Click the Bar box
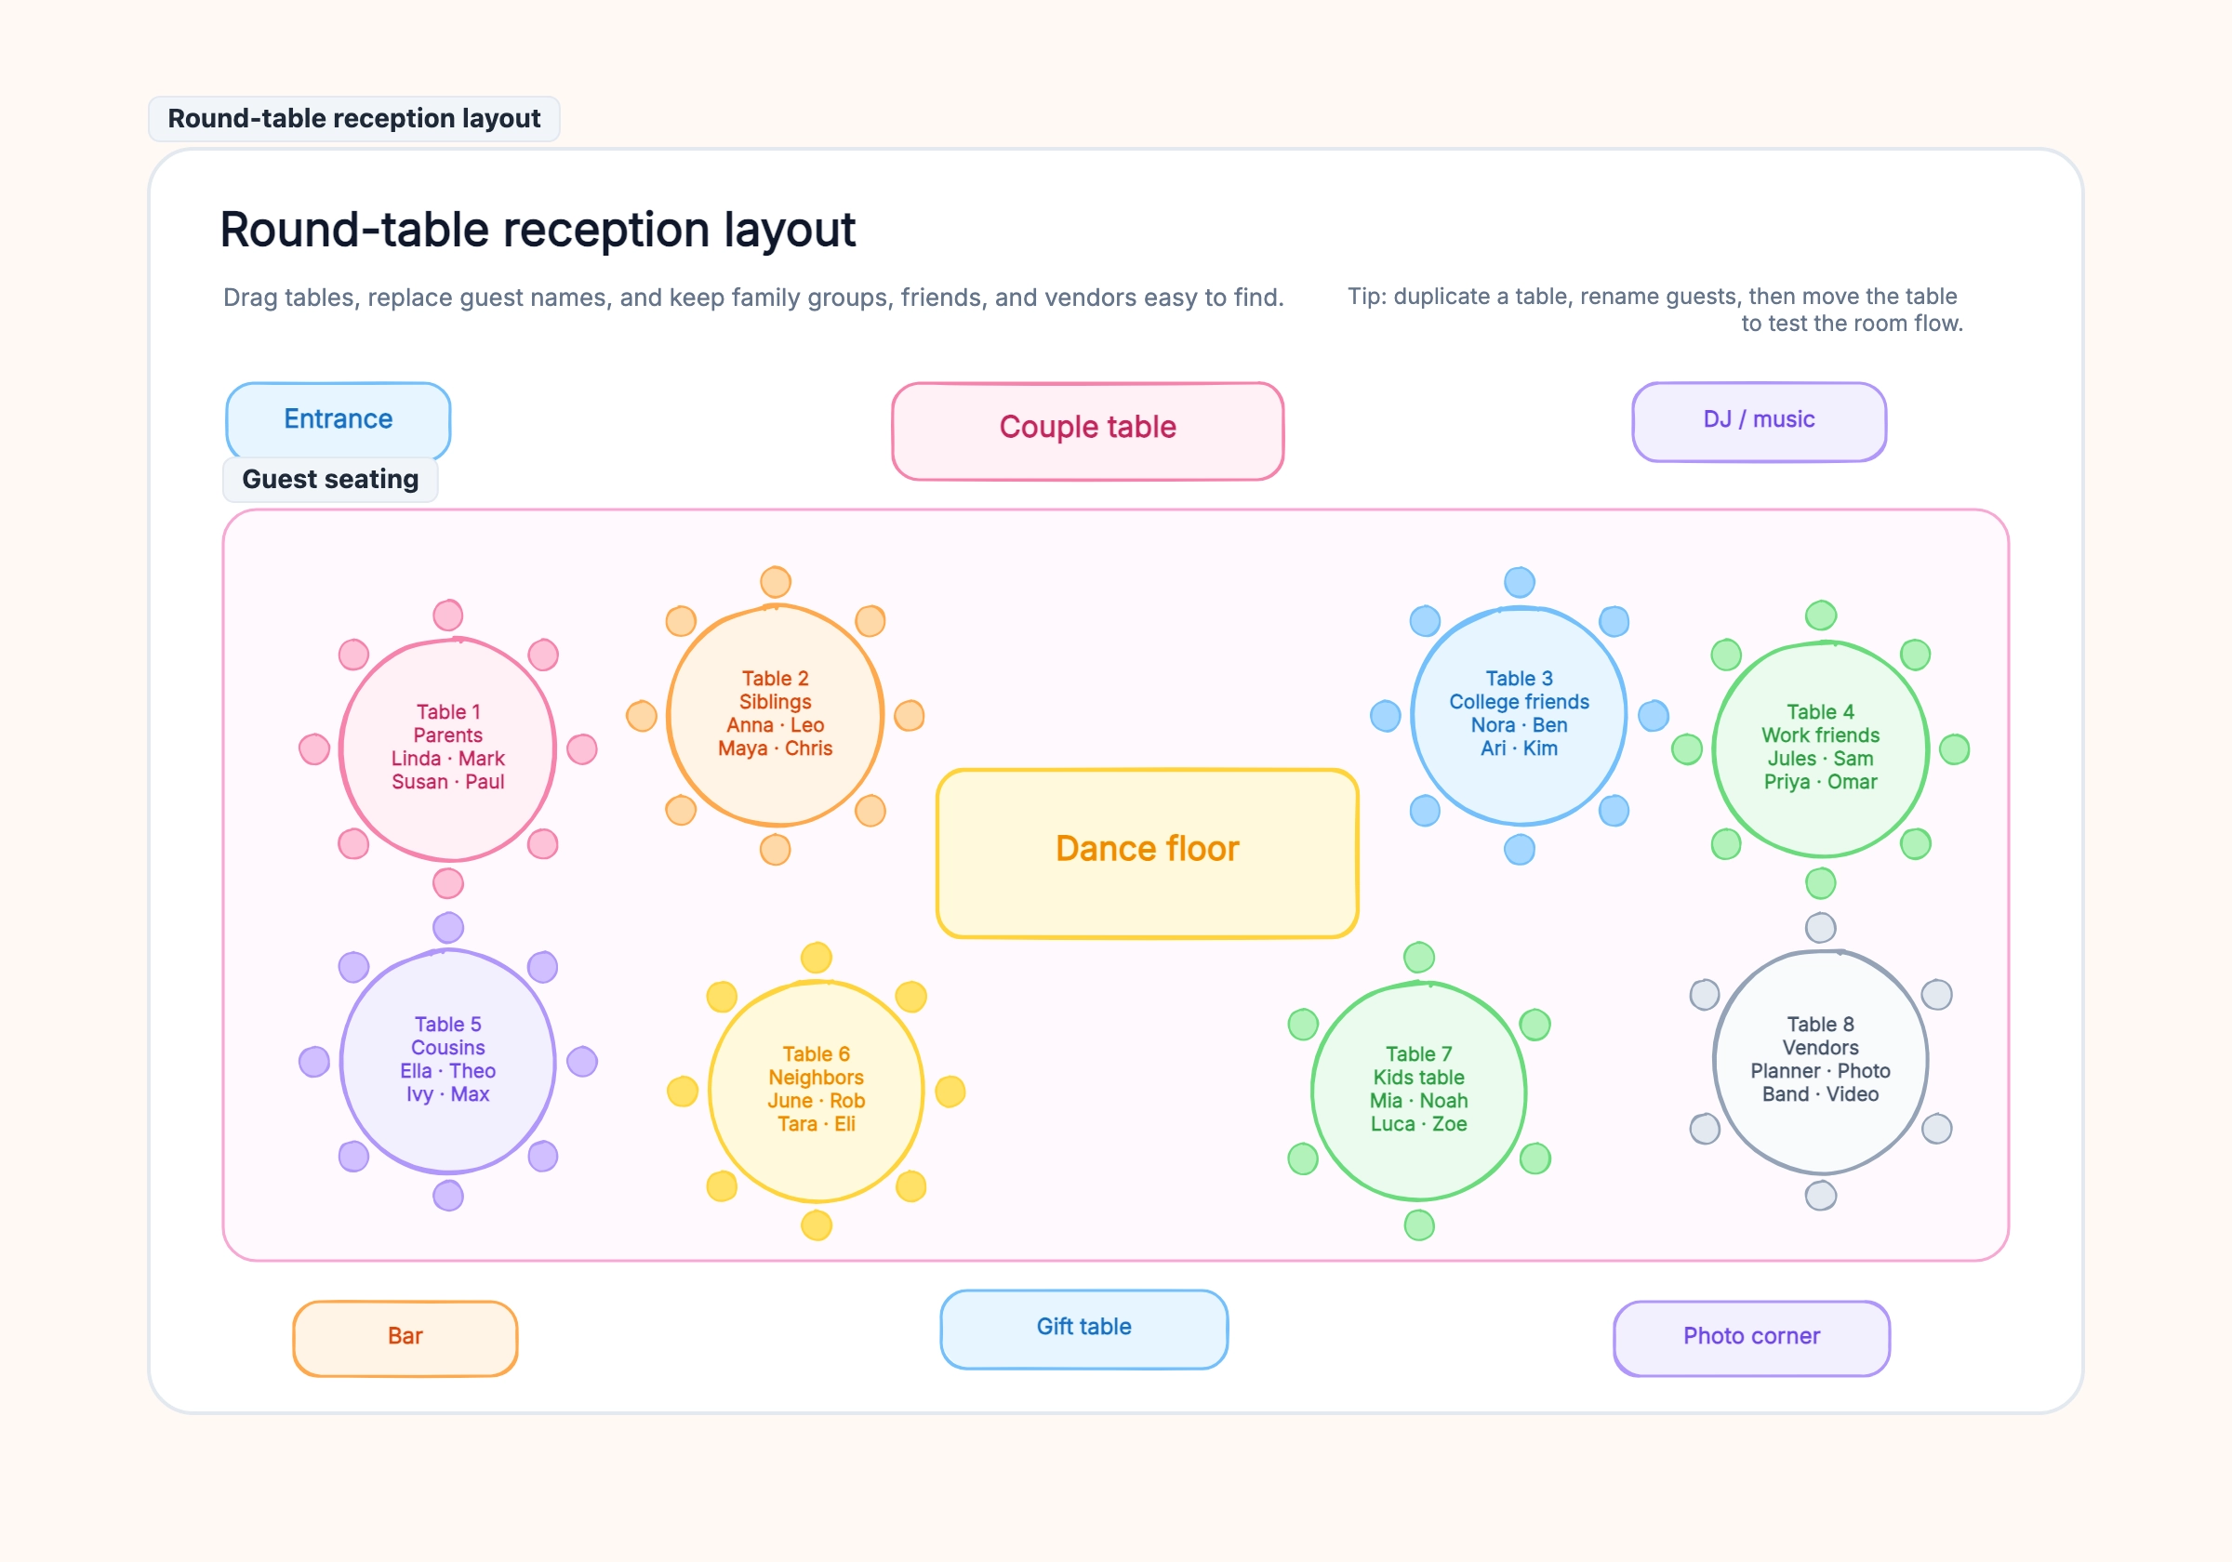 [x=405, y=1338]
